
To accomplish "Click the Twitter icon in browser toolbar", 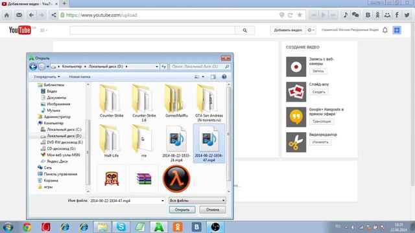I will pyautogui.click(x=407, y=15).
